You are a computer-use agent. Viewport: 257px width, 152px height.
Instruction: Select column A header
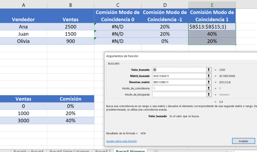click(x=23, y=5)
